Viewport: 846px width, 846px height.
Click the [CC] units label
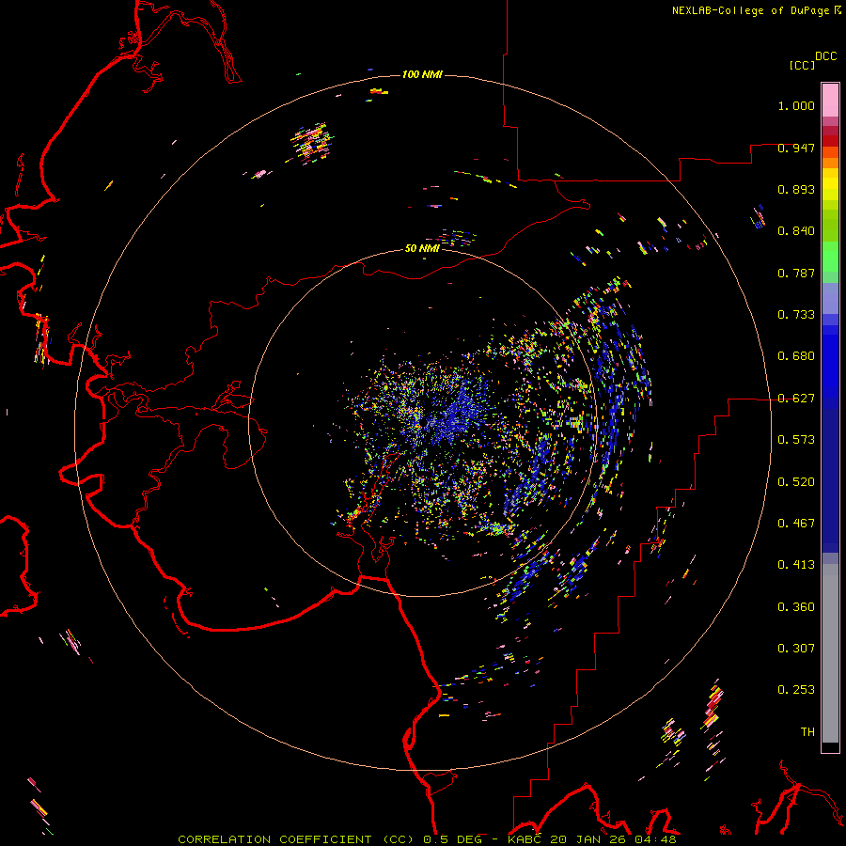(802, 65)
